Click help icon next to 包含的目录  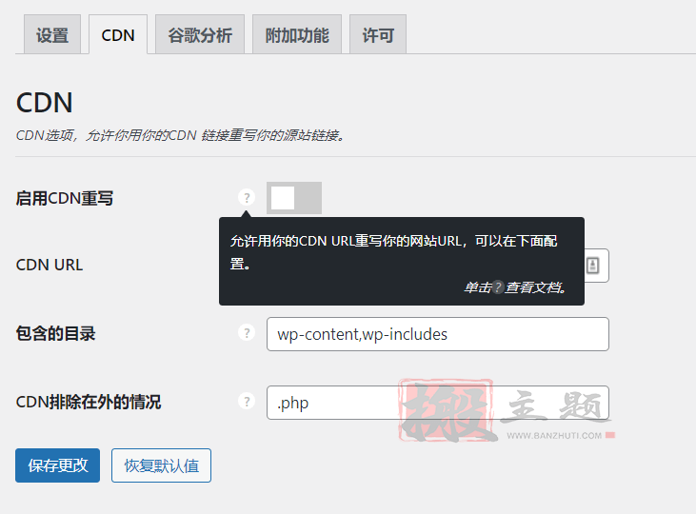[247, 332]
